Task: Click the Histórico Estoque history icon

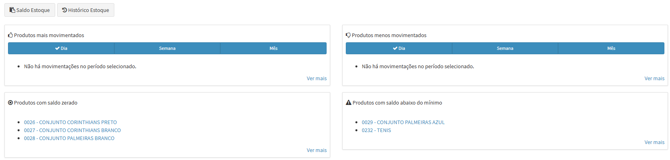Action: 64,10
